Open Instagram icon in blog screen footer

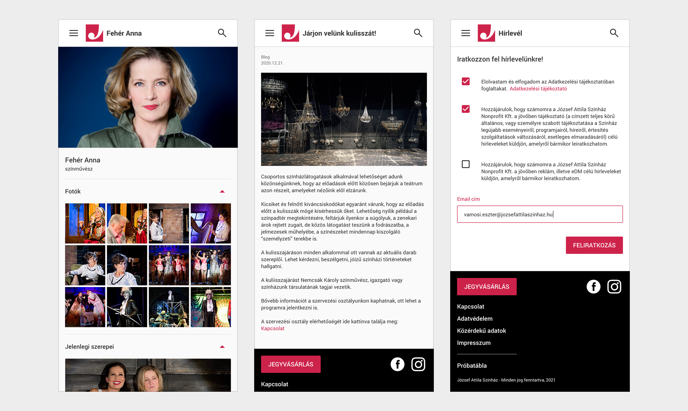click(418, 364)
